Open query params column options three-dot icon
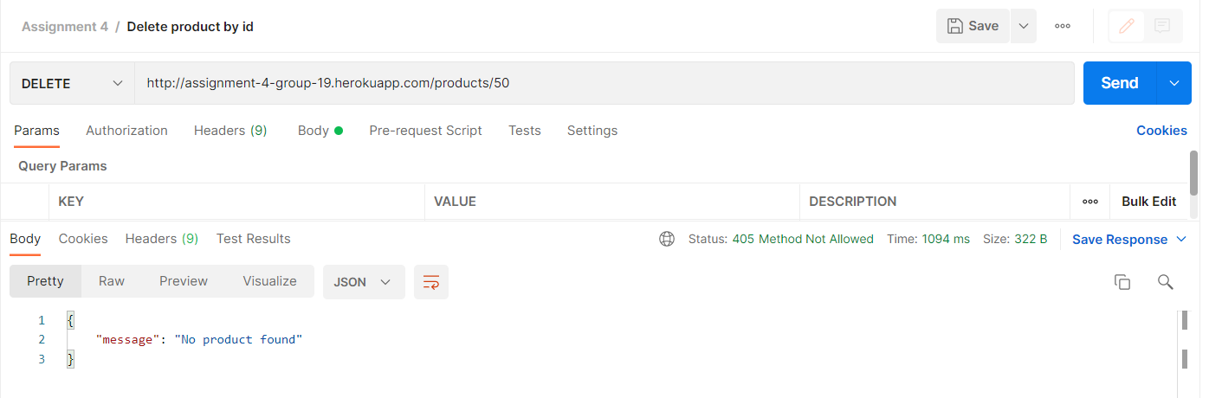1209x398 pixels. pyautogui.click(x=1090, y=202)
